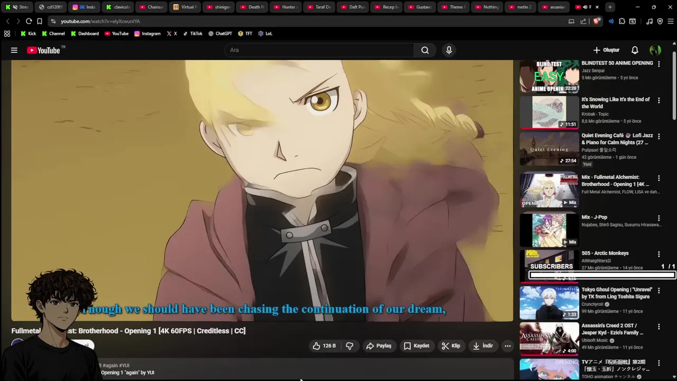Open options for Mix - Fullmetal Alchemist
Viewport: 677px width, 381px height.
pyautogui.click(x=658, y=178)
